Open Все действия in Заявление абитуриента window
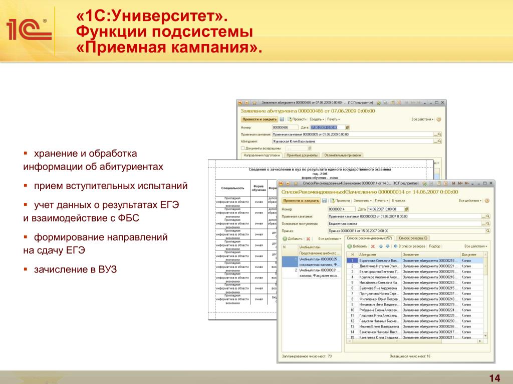This screenshot has width=513, height=384. tap(422, 119)
